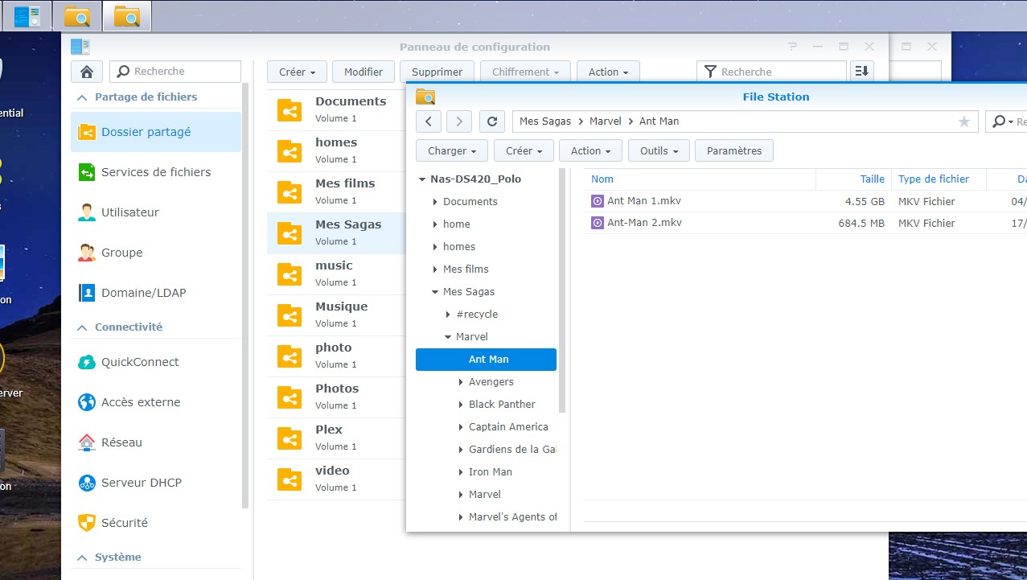Click the Supprimer button
Screen dimensions: 1027x580
pos(437,72)
